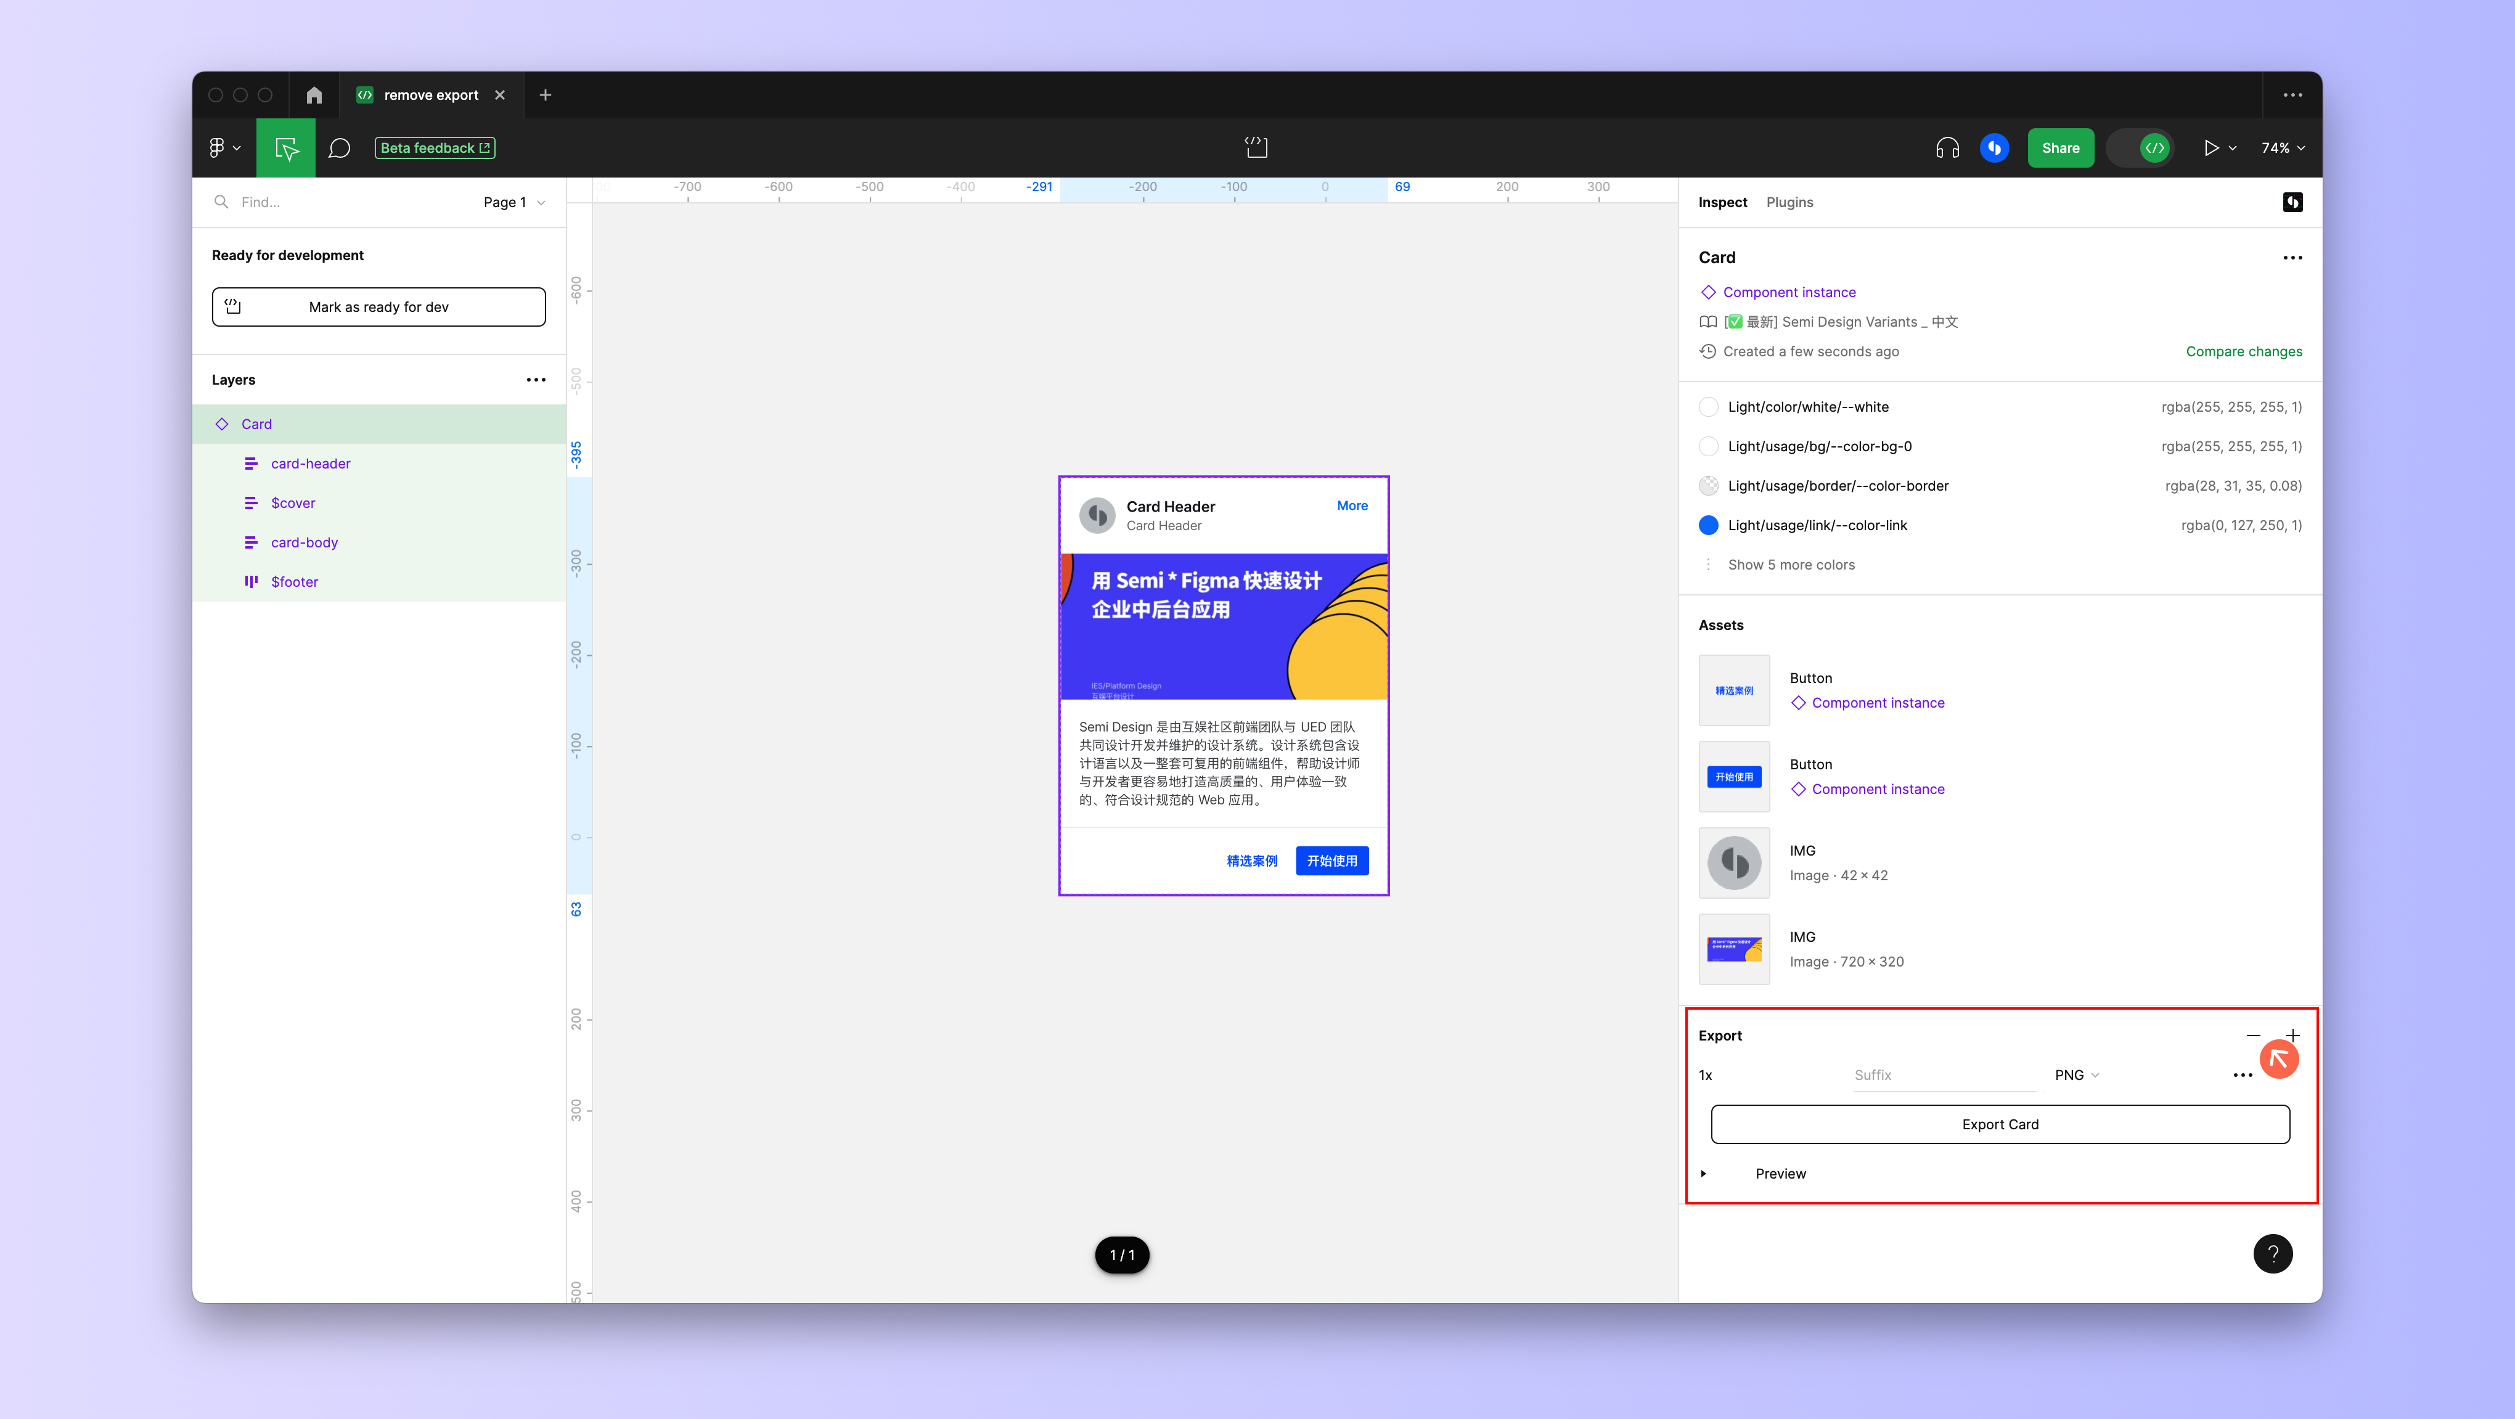Open presentation options dropdown arrow

(x=2233, y=149)
